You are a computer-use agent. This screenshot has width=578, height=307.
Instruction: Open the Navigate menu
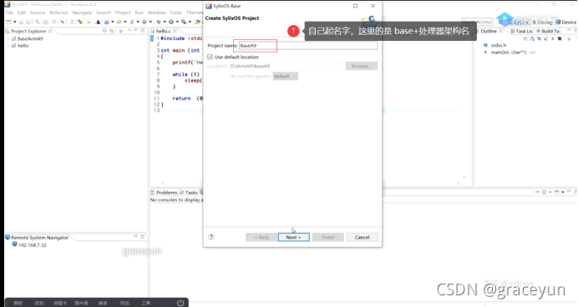[x=82, y=13]
